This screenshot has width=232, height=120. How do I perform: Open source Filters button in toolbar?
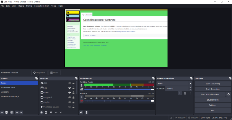click(x=55, y=73)
